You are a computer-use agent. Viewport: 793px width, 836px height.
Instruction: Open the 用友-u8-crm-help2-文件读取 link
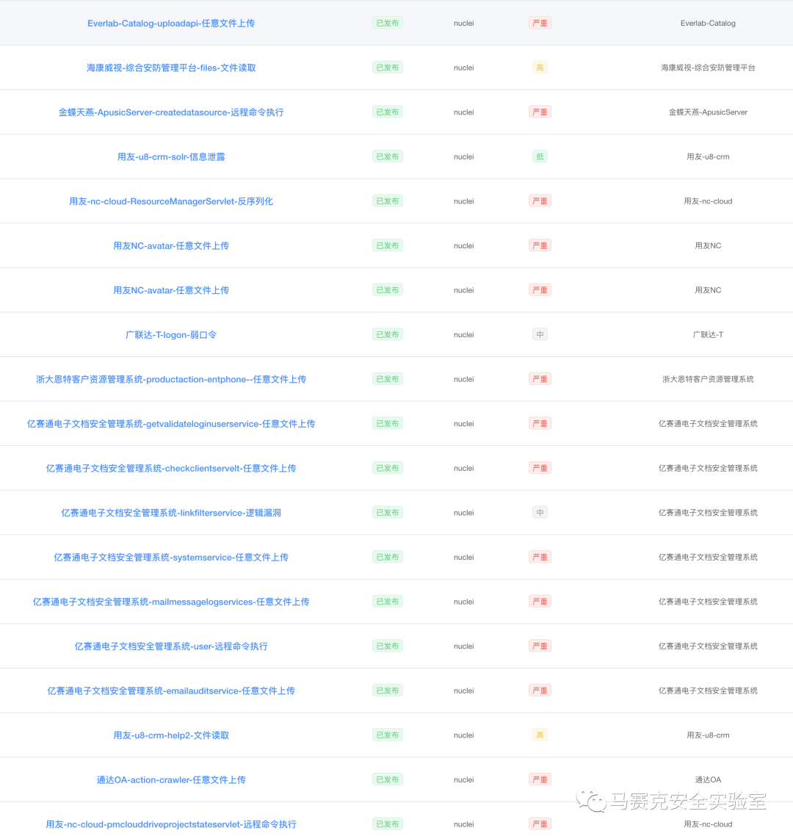[171, 736]
